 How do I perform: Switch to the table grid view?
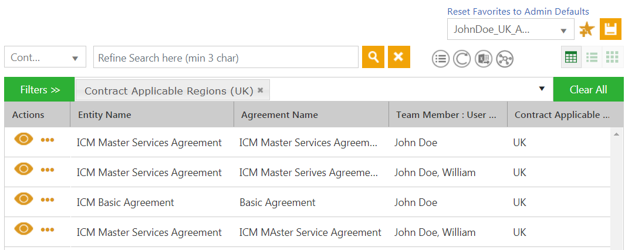[571, 57]
